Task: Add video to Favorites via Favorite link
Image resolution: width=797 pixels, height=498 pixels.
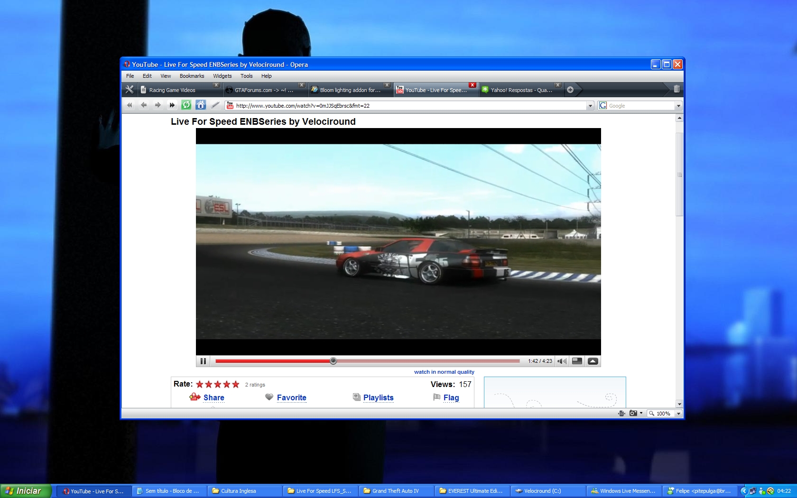Action: click(x=291, y=398)
